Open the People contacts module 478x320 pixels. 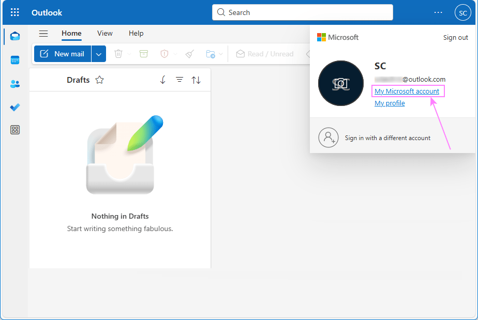(15, 84)
